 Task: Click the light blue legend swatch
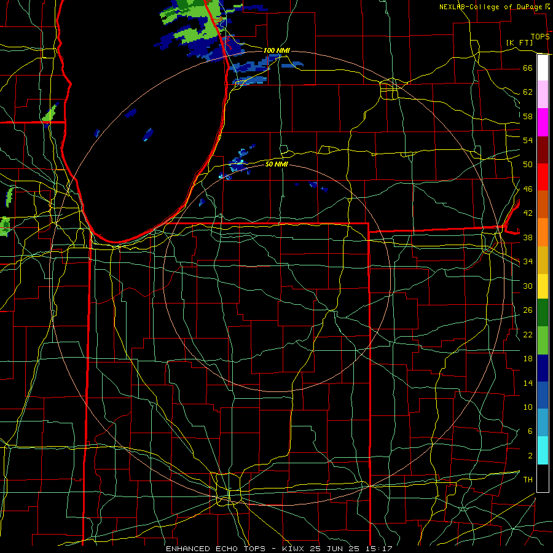[x=543, y=423]
